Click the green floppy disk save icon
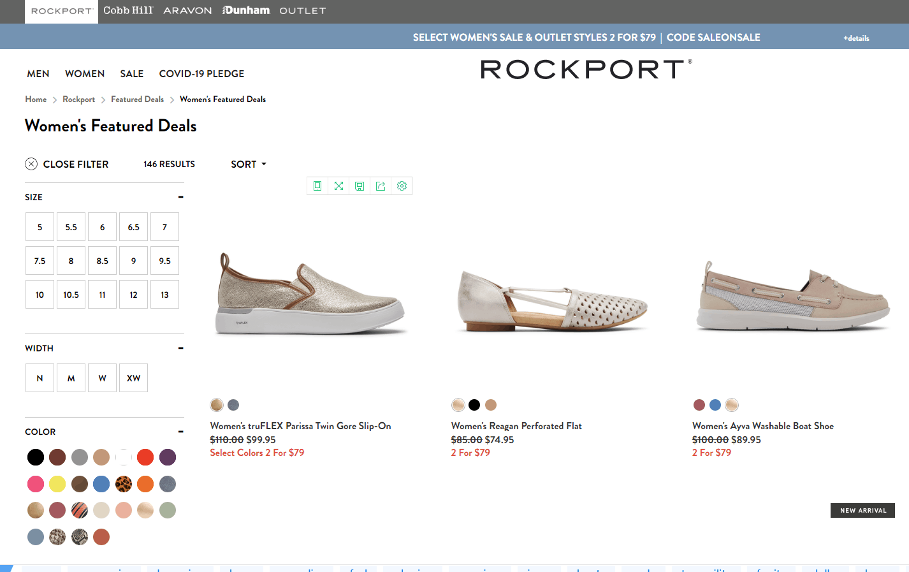Screen dimensions: 909x572 360,186
